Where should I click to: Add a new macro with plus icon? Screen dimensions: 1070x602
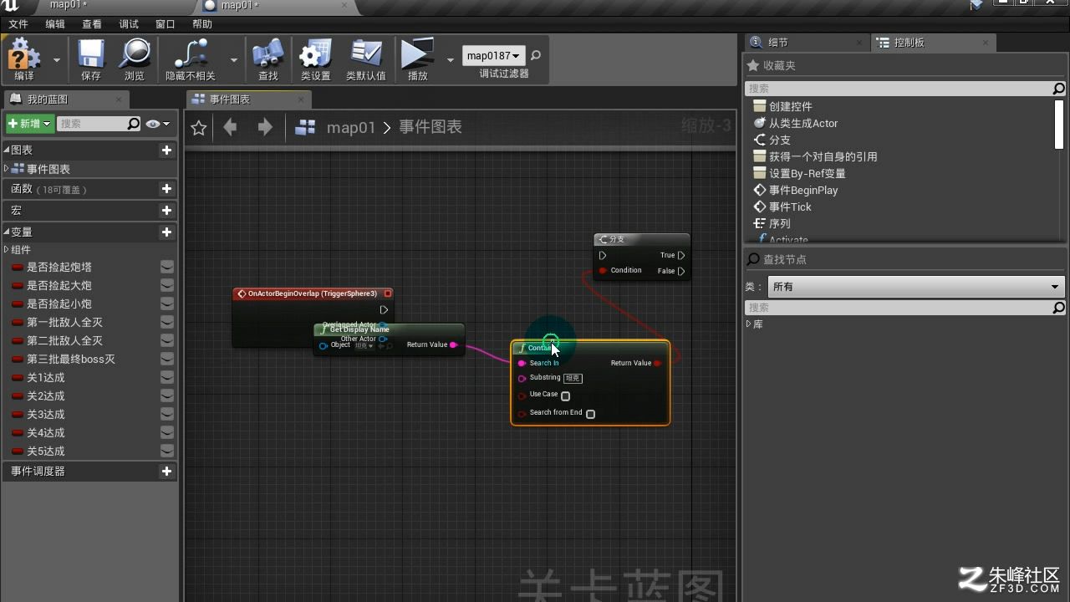coord(166,211)
